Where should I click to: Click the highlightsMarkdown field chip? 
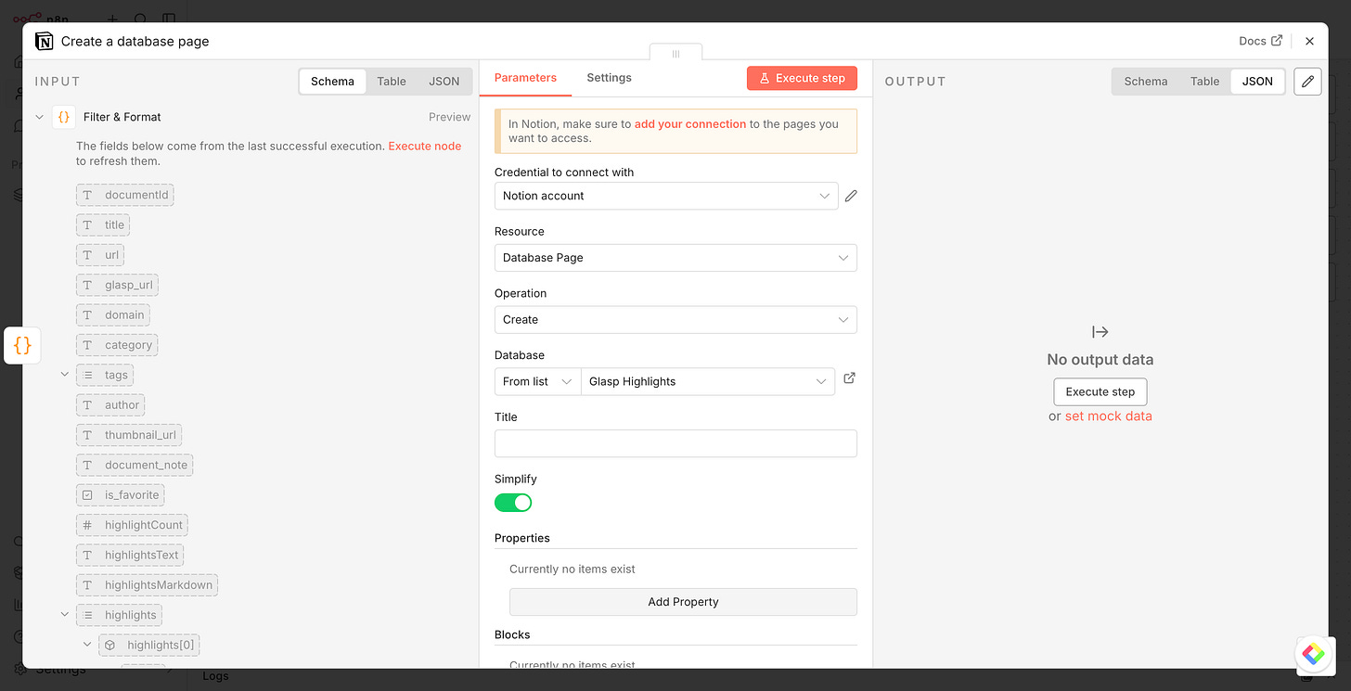(x=147, y=585)
